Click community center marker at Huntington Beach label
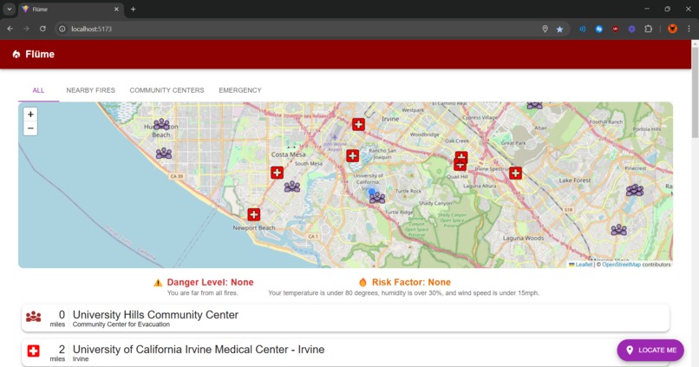Image resolution: width=699 pixels, height=367 pixels. click(161, 124)
